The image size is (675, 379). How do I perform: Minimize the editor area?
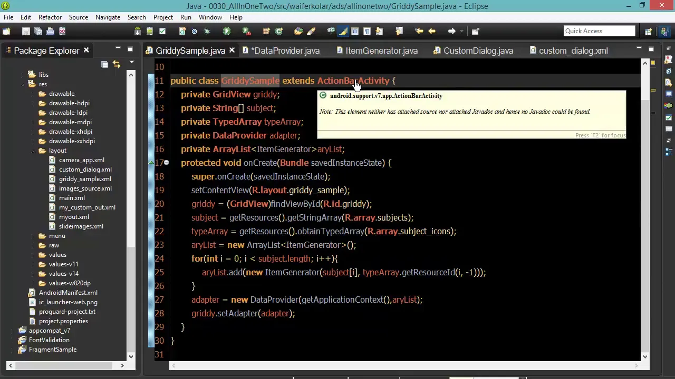click(x=639, y=49)
